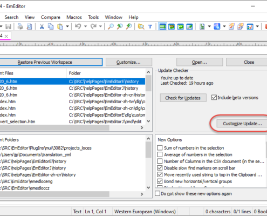Select Wrap by Page icon
Viewport: 267px width, 216px height.
click(x=189, y=26)
